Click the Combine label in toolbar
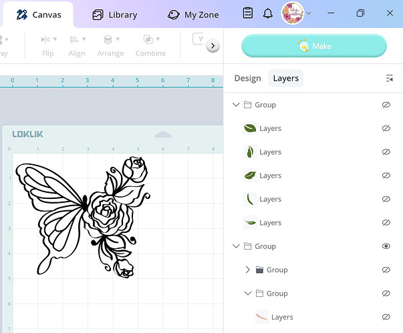Image resolution: width=403 pixels, height=333 pixels. click(150, 53)
